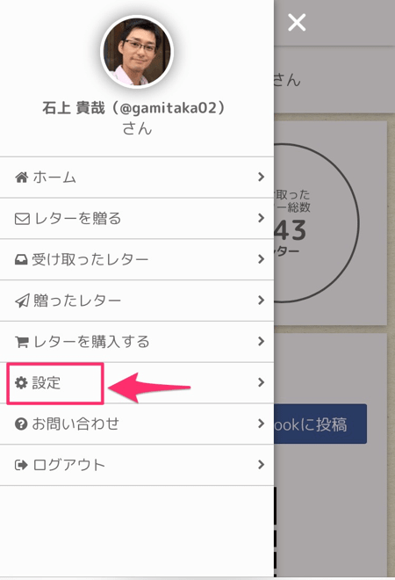Image resolution: width=395 pixels, height=580 pixels.
Task: Click the question mark icon for お問い合わせ
Action: point(21,424)
